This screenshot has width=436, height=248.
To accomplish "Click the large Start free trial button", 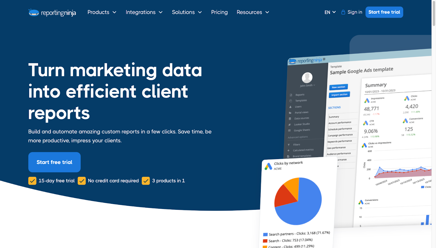I will tap(55, 162).
